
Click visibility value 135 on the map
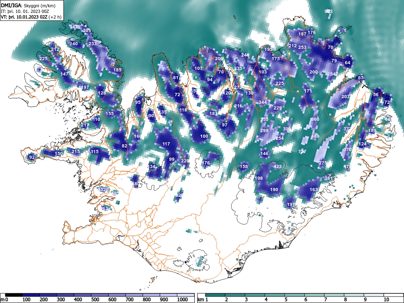[x=162, y=112]
